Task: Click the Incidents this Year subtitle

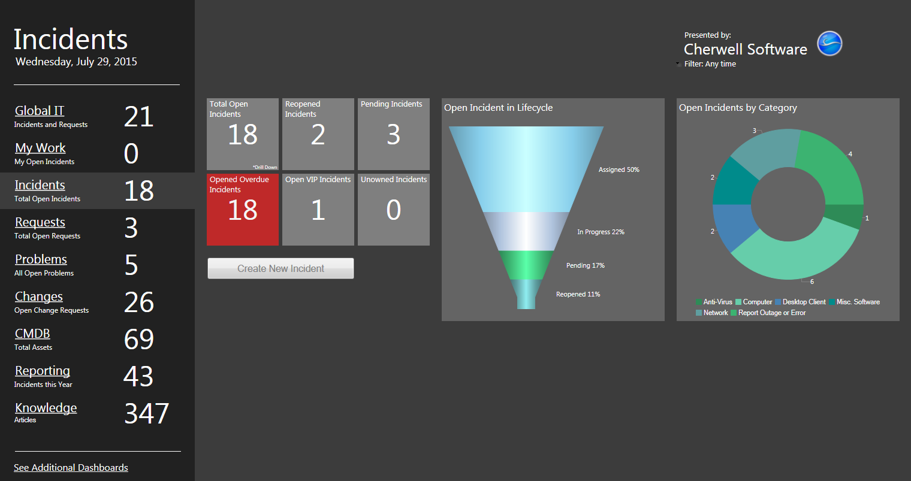Action: click(x=43, y=385)
